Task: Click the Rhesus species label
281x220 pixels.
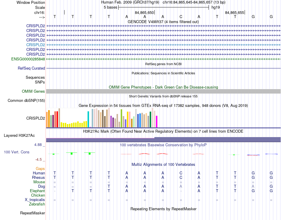Action: pos(38,177)
